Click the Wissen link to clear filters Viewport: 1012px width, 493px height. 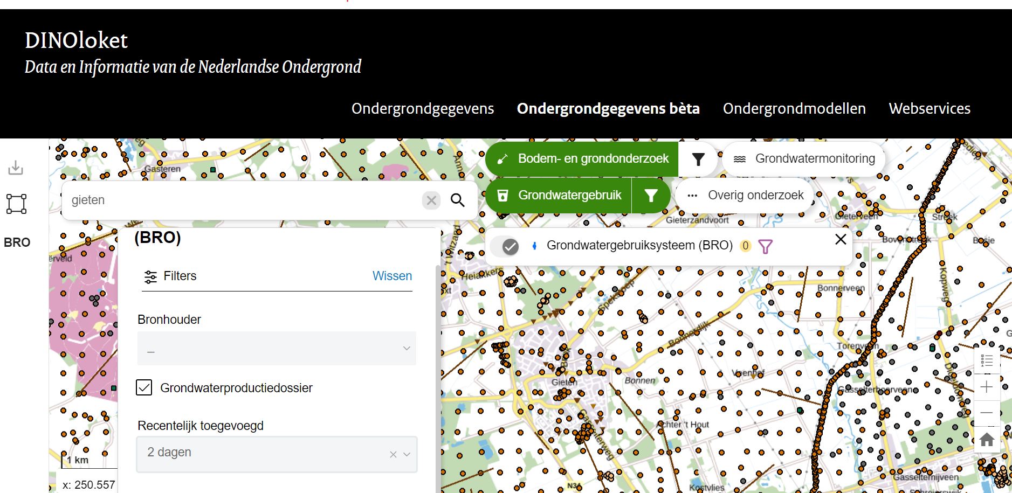tap(392, 276)
